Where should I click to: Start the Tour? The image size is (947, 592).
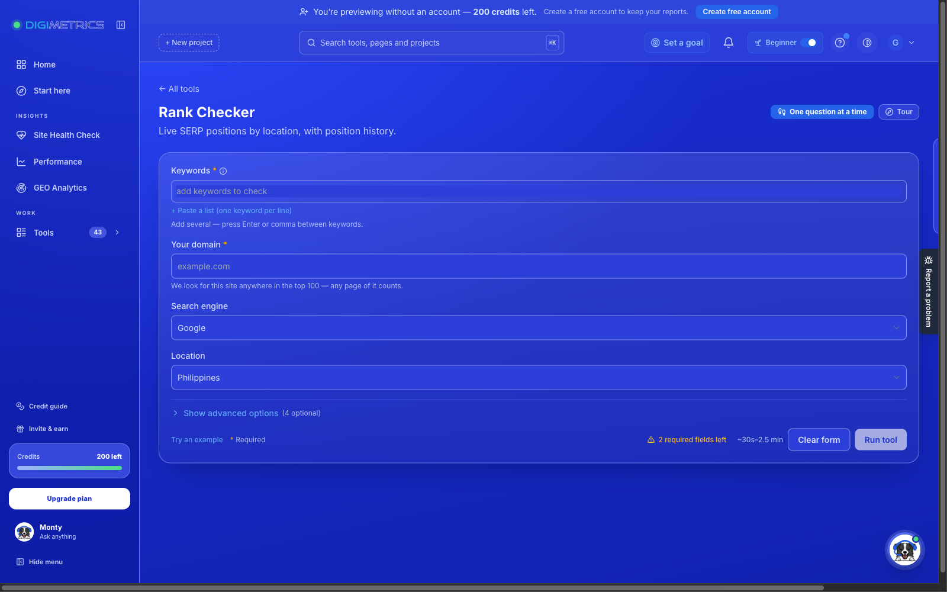898,112
